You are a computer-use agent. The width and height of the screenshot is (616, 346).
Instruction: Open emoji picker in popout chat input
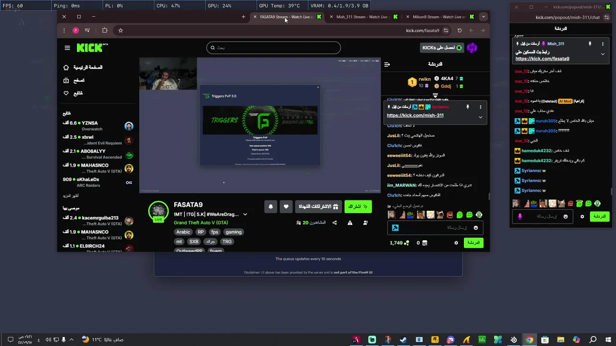click(x=565, y=217)
